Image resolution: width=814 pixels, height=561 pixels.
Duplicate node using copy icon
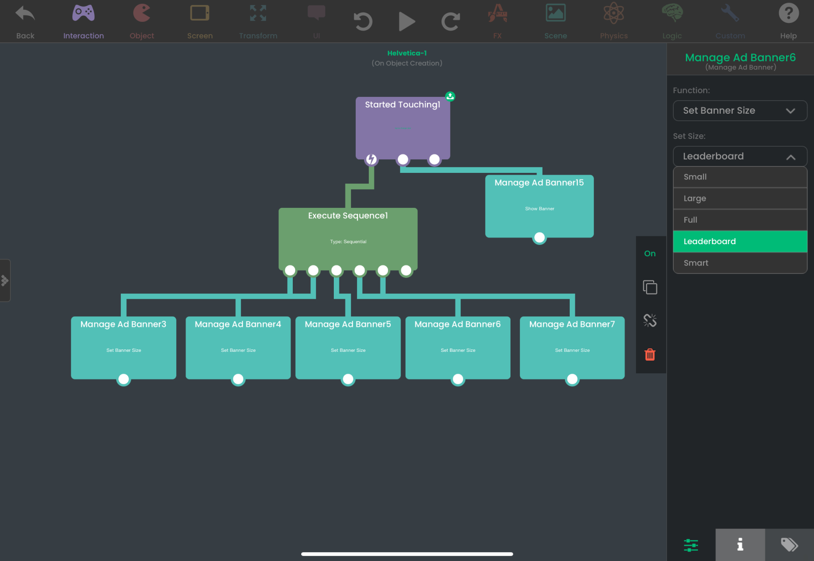pos(650,287)
